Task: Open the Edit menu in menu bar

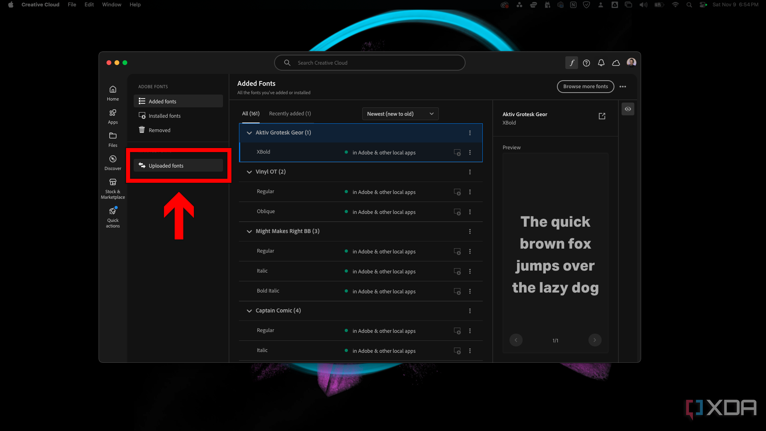Action: (x=89, y=5)
